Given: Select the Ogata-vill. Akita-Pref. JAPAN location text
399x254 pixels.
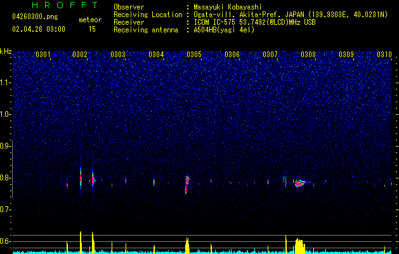Looking at the screenshot, I should (x=291, y=15).
